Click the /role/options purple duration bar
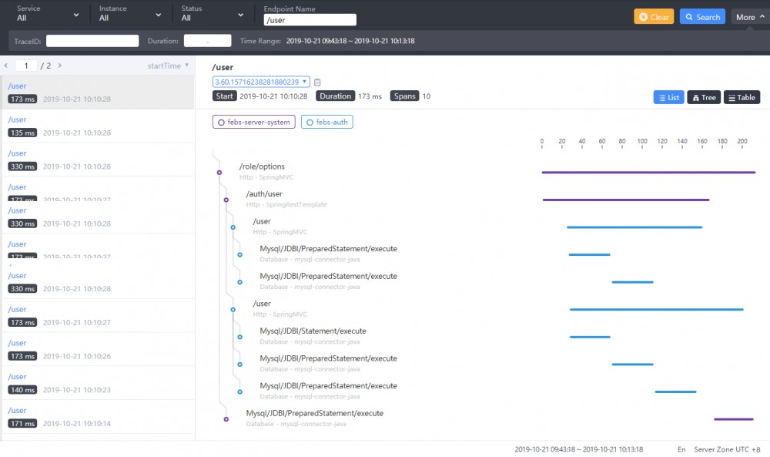770x457 pixels. click(x=648, y=173)
